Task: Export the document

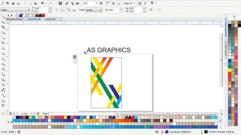Action: [72, 3]
